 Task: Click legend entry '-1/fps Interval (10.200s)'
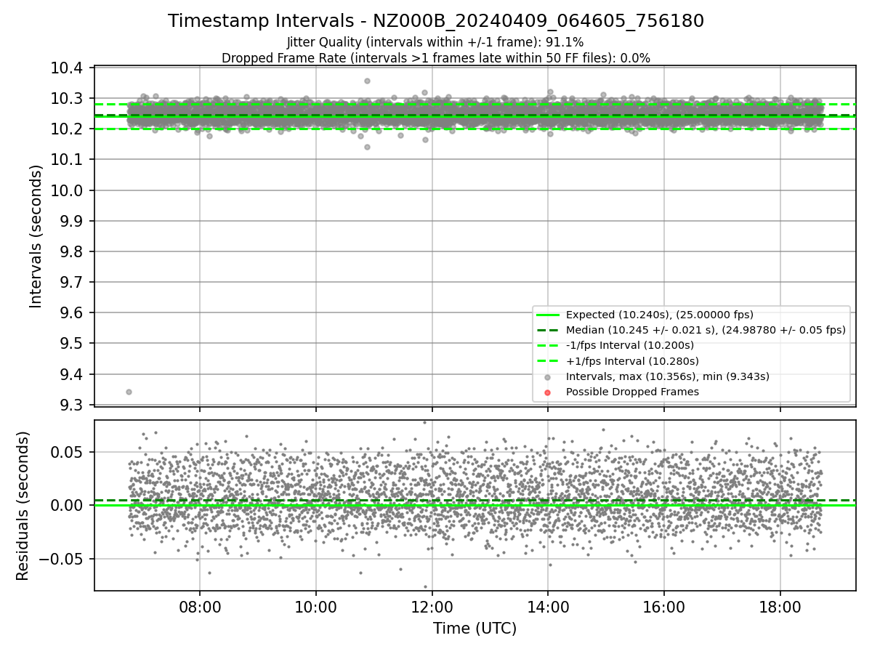pyautogui.click(x=629, y=345)
